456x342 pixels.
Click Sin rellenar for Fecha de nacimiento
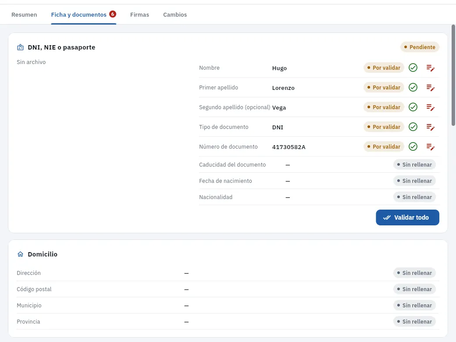click(414, 181)
